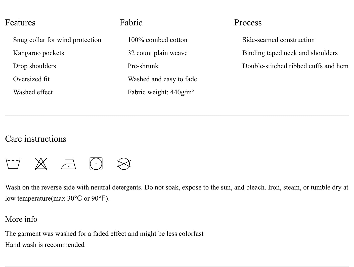Image resolution: width=354 pixels, height=267 pixels.
Task: Click the do-not-dry-clean crossed circle icon
Action: (x=124, y=164)
